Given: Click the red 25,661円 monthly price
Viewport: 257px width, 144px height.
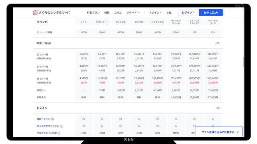Looking at the screenshot, I should pyautogui.click(x=213, y=83).
